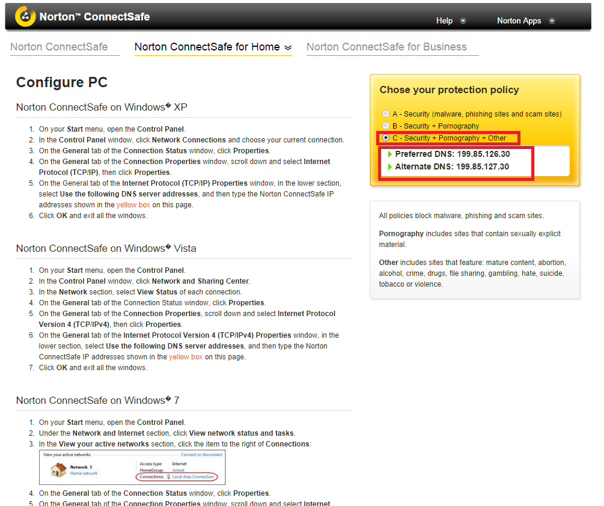
Task: Click Preferred DNS: 199.85.126.30 text
Action: [453, 154]
